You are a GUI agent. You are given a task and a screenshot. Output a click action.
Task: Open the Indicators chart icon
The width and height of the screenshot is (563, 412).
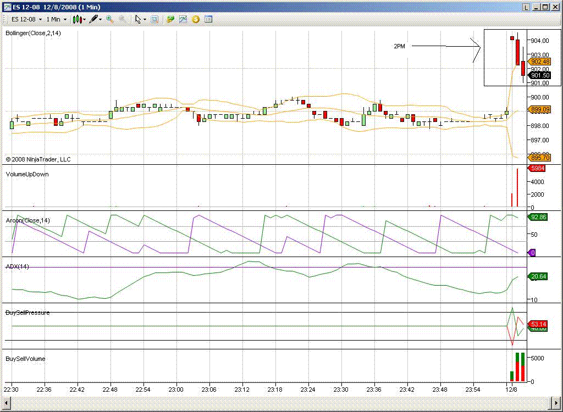point(183,19)
